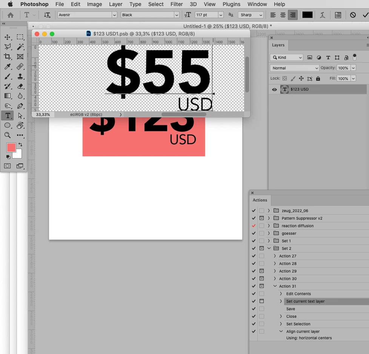Toggle Quick Mask mode
The height and width of the screenshot is (354, 369).
click(x=7, y=166)
